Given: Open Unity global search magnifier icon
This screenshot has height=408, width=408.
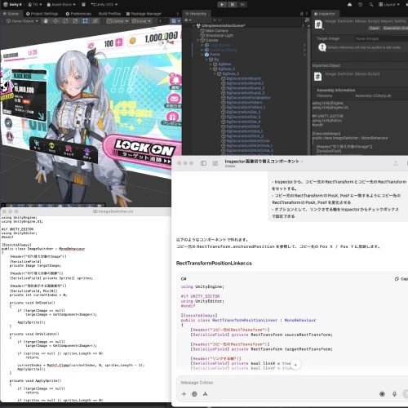Looking at the screenshot, I should pos(370,4).
